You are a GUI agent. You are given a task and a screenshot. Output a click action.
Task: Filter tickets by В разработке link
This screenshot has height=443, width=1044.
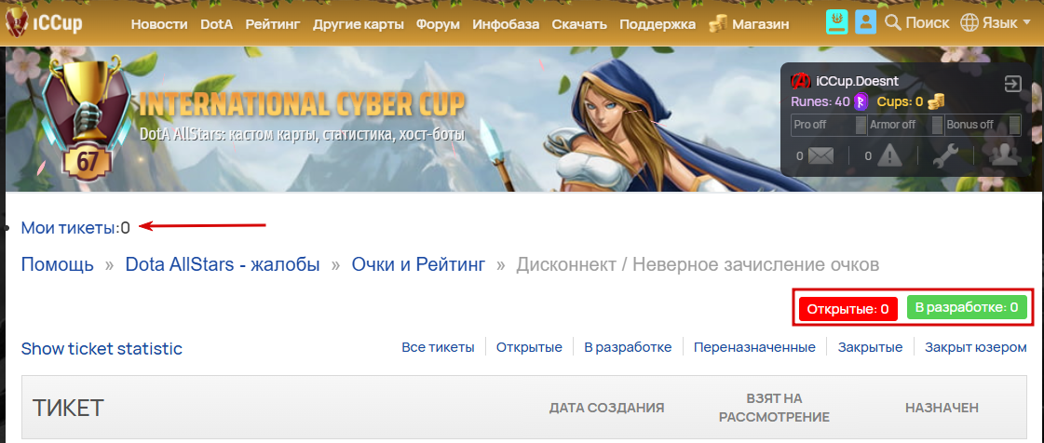[628, 347]
